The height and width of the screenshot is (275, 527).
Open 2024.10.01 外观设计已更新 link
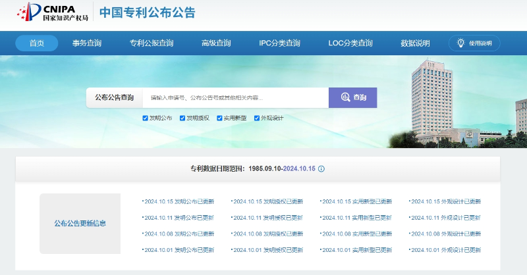pyautogui.click(x=446, y=250)
